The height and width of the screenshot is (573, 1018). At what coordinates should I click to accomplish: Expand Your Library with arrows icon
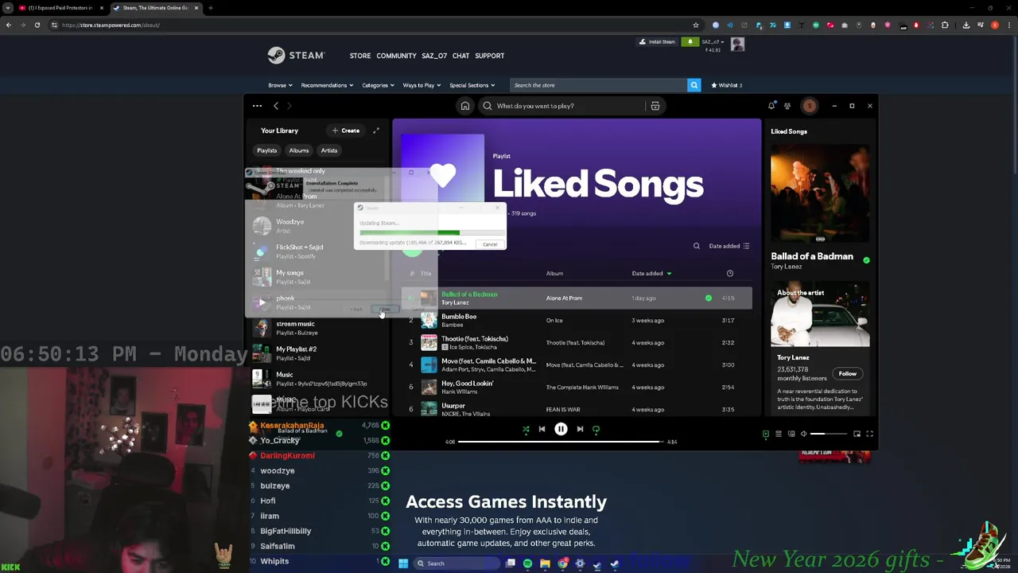click(x=376, y=131)
